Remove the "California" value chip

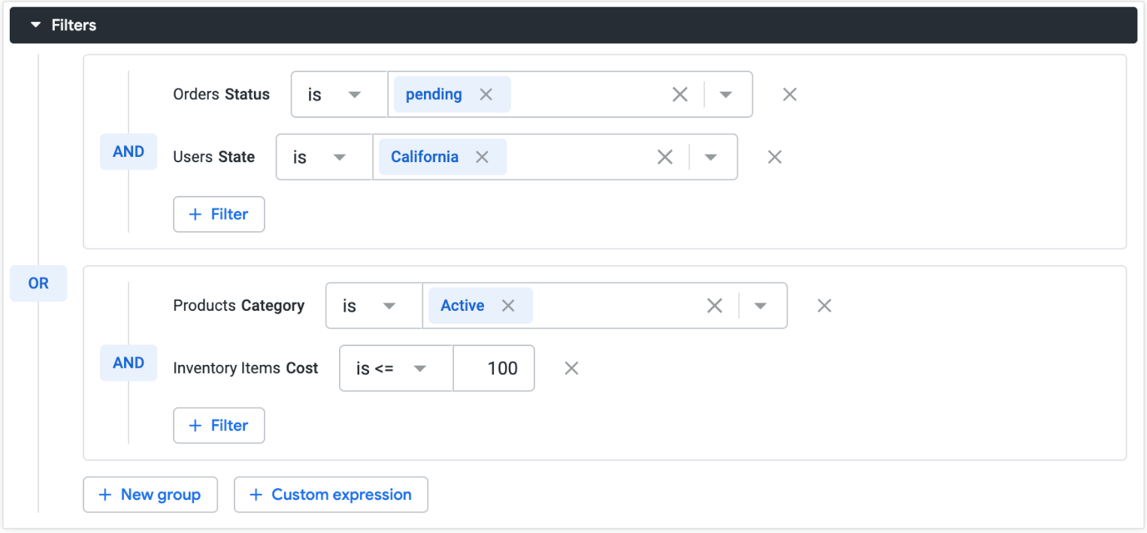[482, 156]
